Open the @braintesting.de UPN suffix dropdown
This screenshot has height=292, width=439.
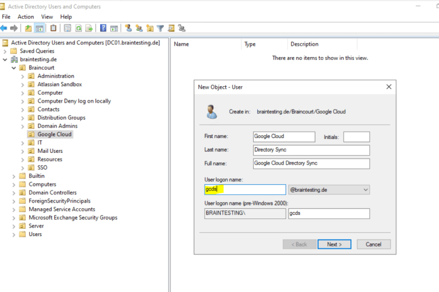pyautogui.click(x=329, y=190)
